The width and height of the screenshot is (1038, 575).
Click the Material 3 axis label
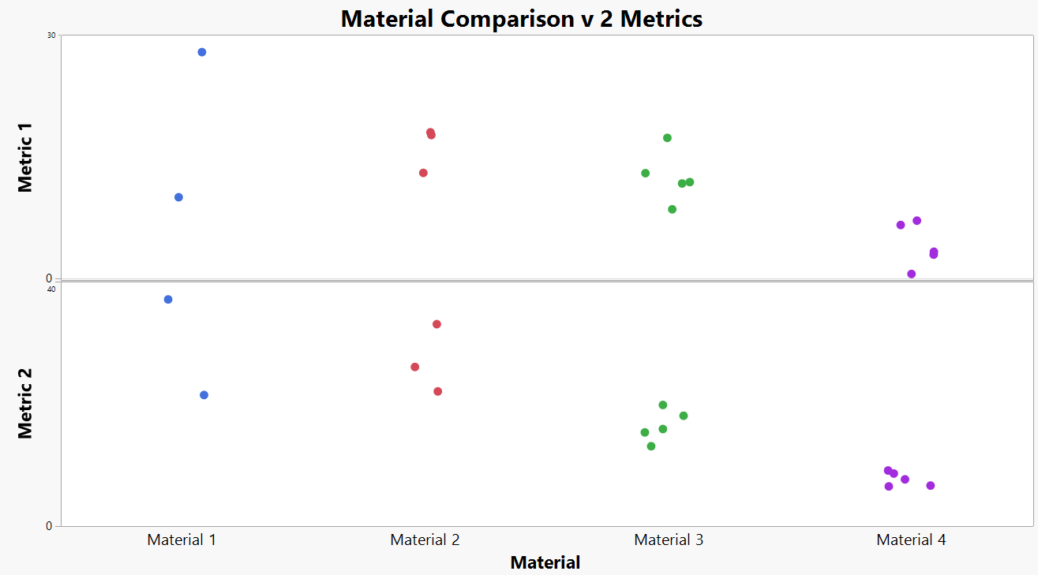click(669, 540)
